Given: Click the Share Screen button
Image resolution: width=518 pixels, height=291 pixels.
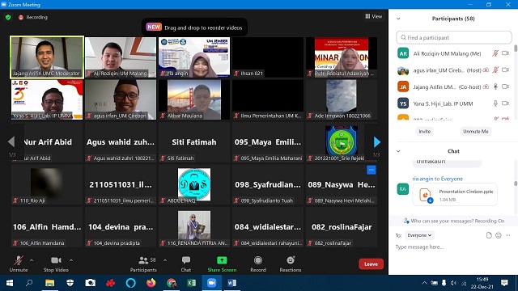Looking at the screenshot, I should coord(222,264).
